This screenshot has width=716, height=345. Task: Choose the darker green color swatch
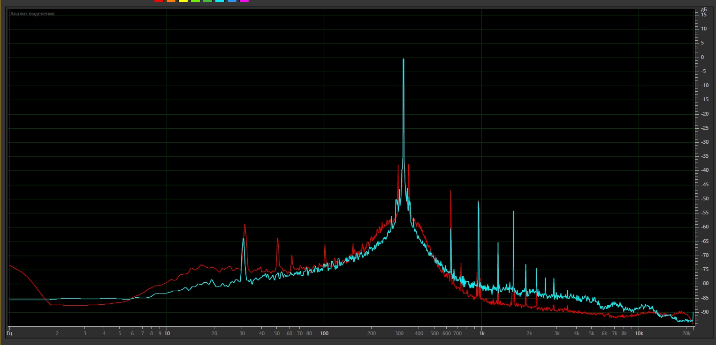(207, 1)
